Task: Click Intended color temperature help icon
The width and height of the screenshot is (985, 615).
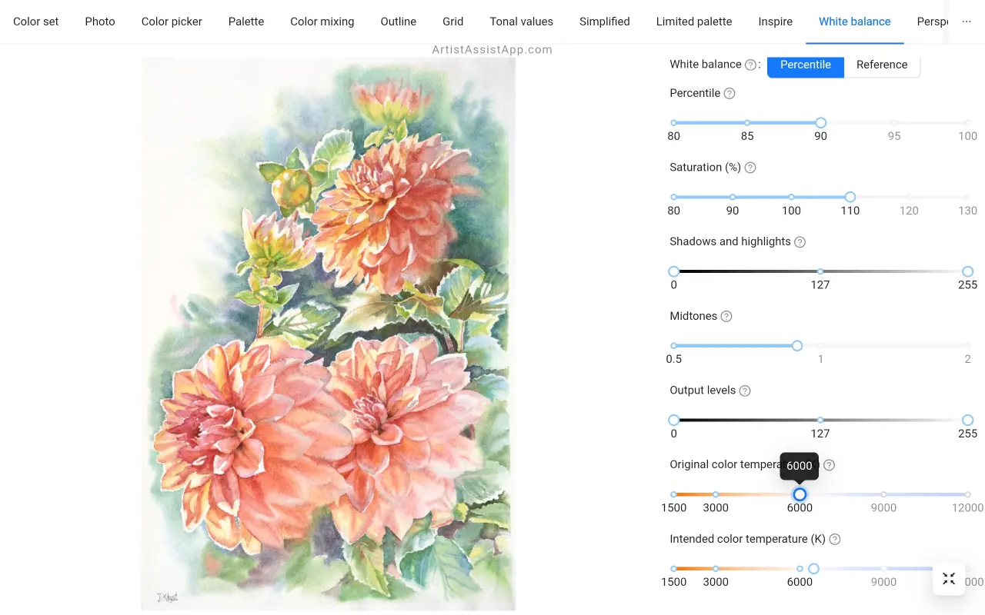Action: (x=834, y=540)
